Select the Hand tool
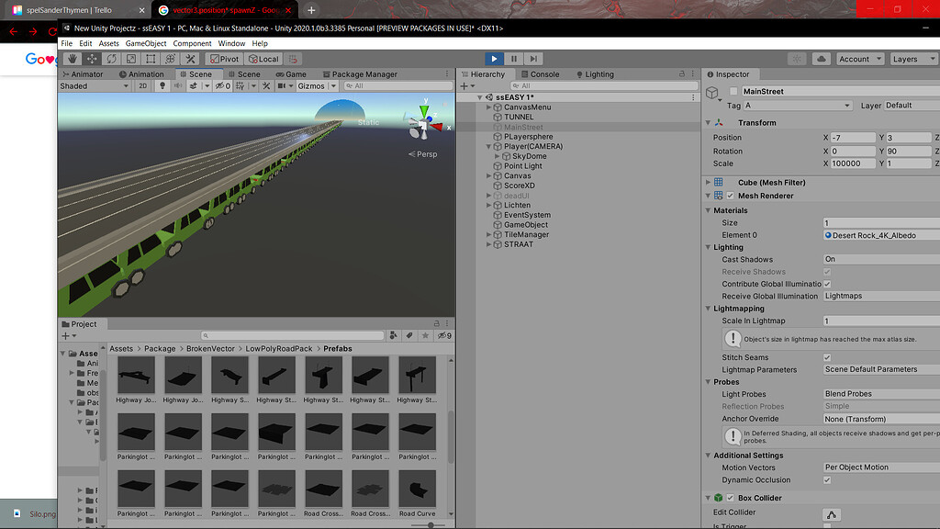Screen dimensions: 940x529 (x=72, y=58)
